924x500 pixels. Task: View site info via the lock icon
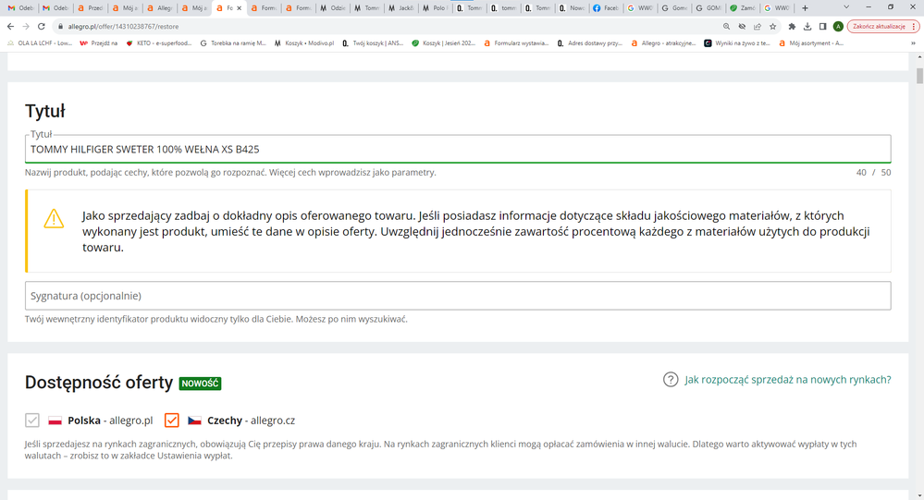60,27
